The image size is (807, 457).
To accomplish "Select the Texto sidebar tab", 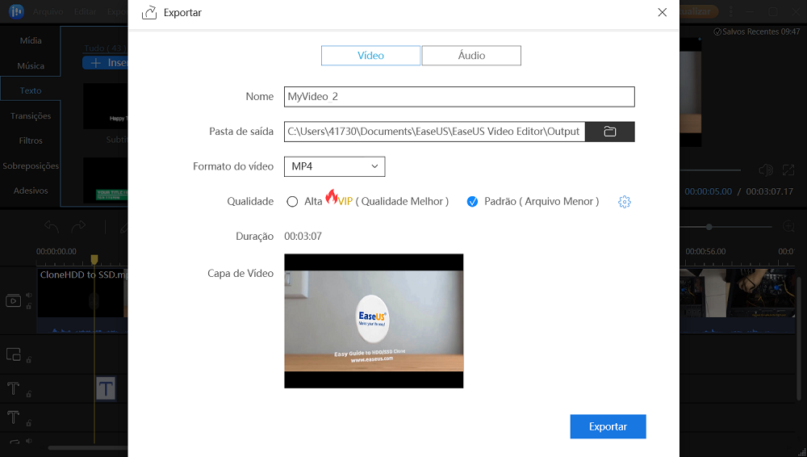I will click(x=31, y=90).
